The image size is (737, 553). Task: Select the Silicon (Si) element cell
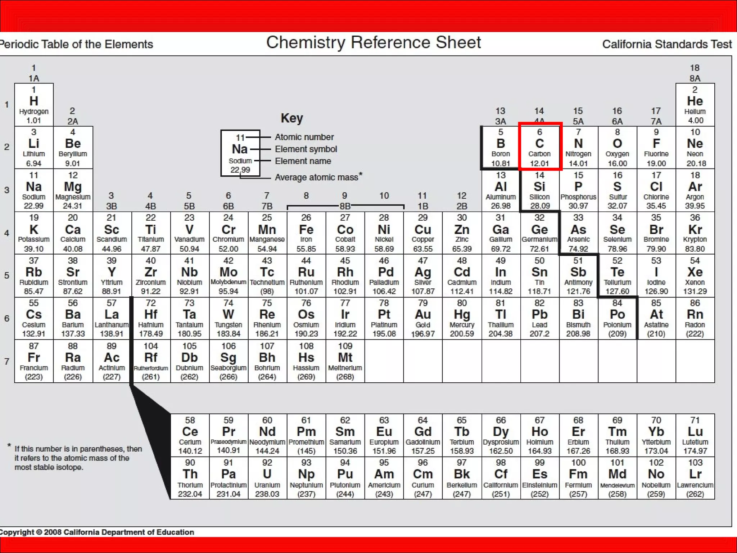pos(539,190)
